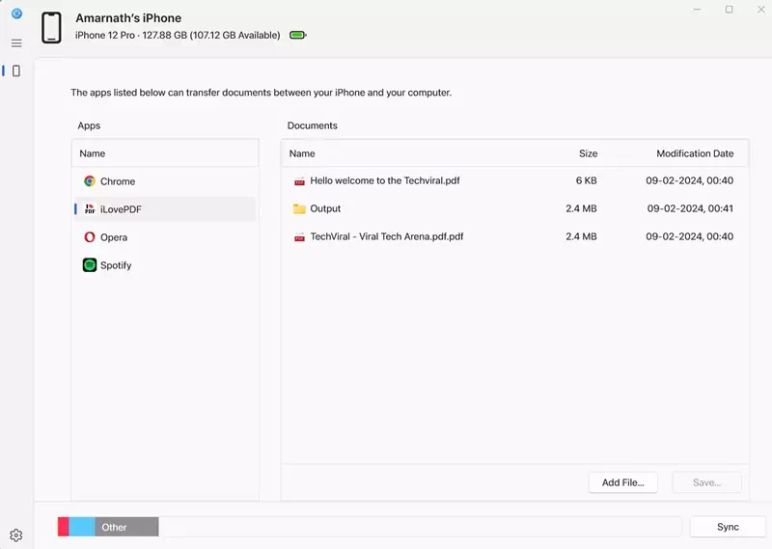Select Spotify in the Apps list
Viewport: 772px width, 549px height.
(165, 265)
